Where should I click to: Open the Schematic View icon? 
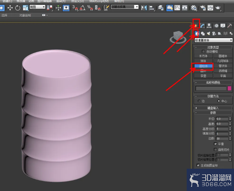pos(184,8)
